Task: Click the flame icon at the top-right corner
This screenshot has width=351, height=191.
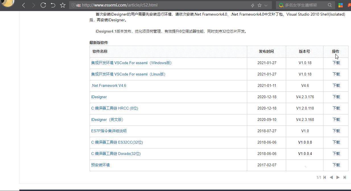Action: pyautogui.click(x=349, y=5)
